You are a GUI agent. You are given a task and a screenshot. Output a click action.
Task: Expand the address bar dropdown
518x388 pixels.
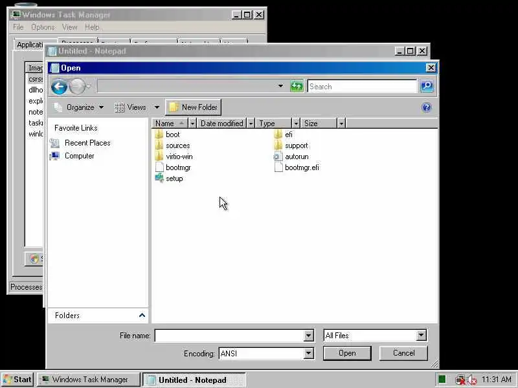(x=280, y=86)
